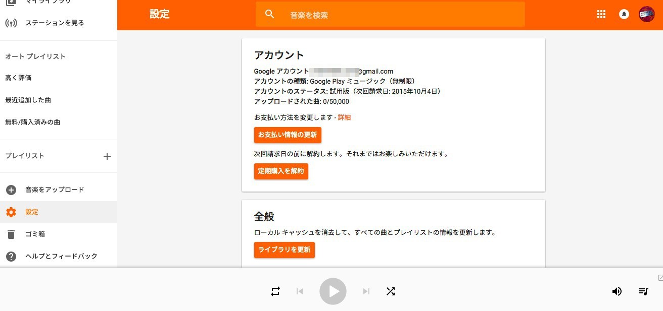Open the orange 詳細 link
663x311 pixels.
coord(344,117)
